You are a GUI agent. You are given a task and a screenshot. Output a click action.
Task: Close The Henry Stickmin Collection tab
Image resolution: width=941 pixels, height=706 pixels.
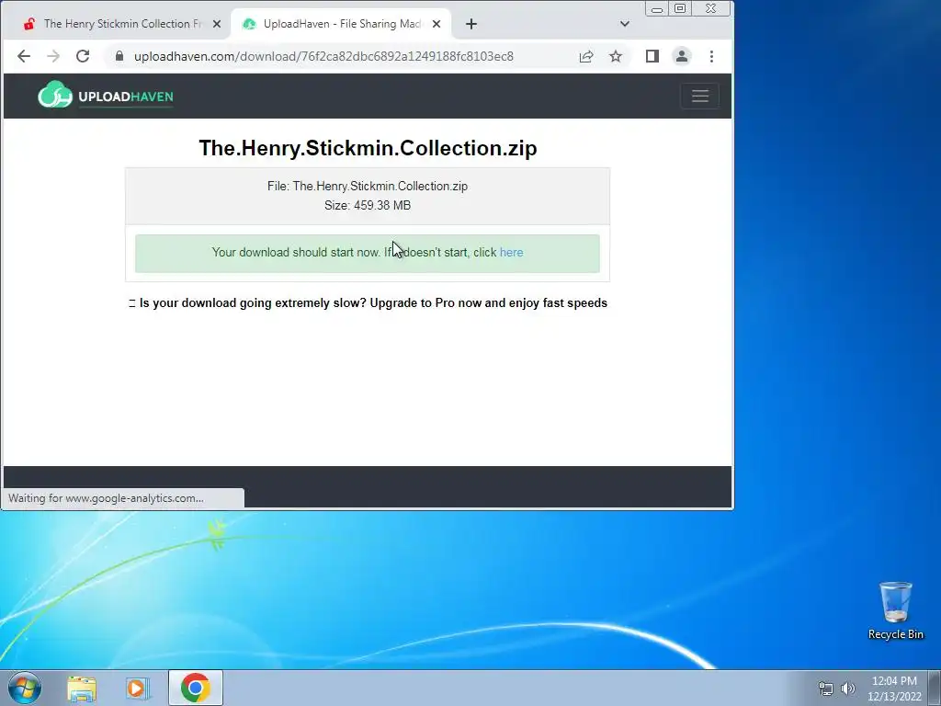(217, 24)
